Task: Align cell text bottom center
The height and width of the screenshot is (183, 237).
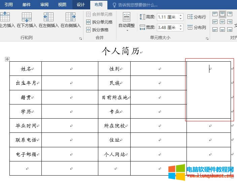Action: coord(222,29)
